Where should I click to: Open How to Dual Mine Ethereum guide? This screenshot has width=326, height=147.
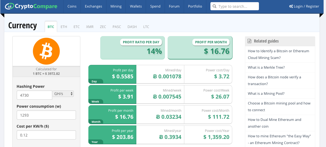[275, 123]
